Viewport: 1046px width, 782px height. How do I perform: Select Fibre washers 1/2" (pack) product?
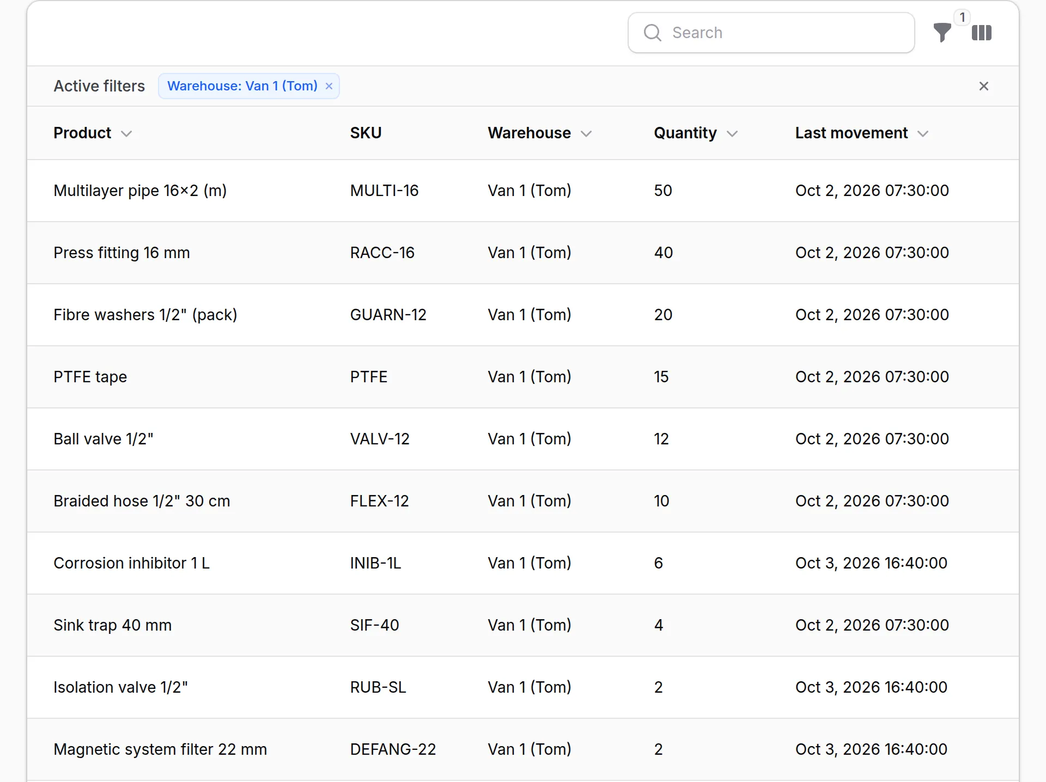145,315
